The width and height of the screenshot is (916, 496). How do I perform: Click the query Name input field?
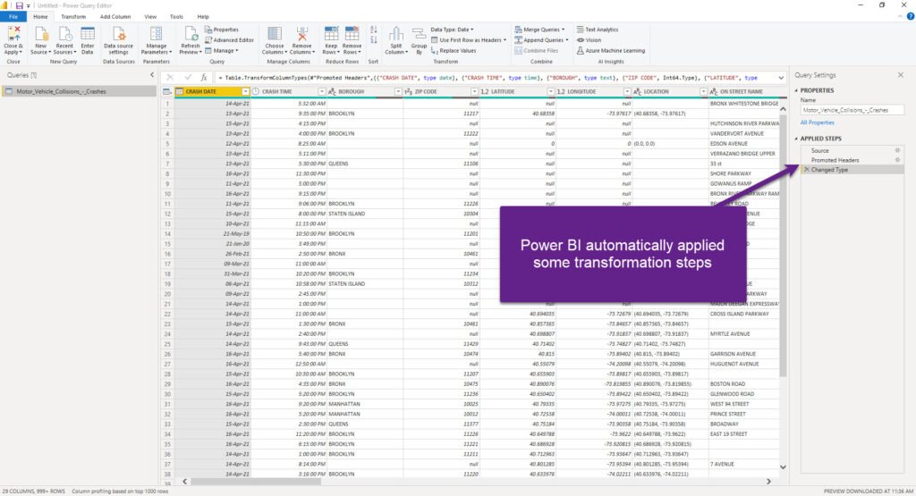click(852, 110)
